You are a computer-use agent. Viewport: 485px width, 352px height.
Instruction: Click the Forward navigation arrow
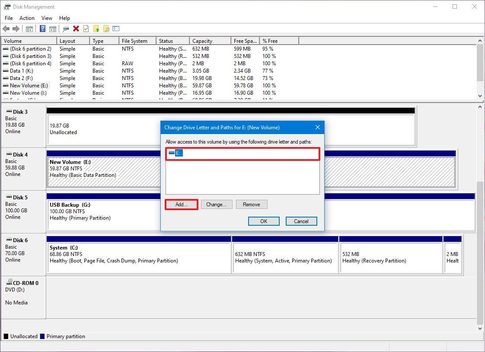click(x=16, y=29)
